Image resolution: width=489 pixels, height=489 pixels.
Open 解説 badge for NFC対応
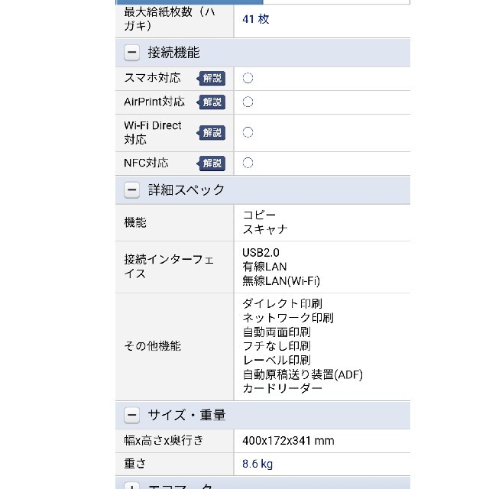tap(211, 164)
